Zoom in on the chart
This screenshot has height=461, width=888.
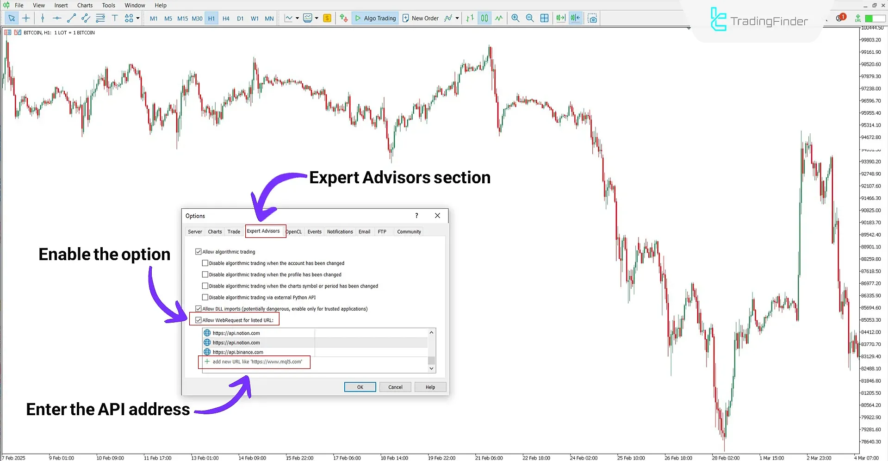(515, 18)
